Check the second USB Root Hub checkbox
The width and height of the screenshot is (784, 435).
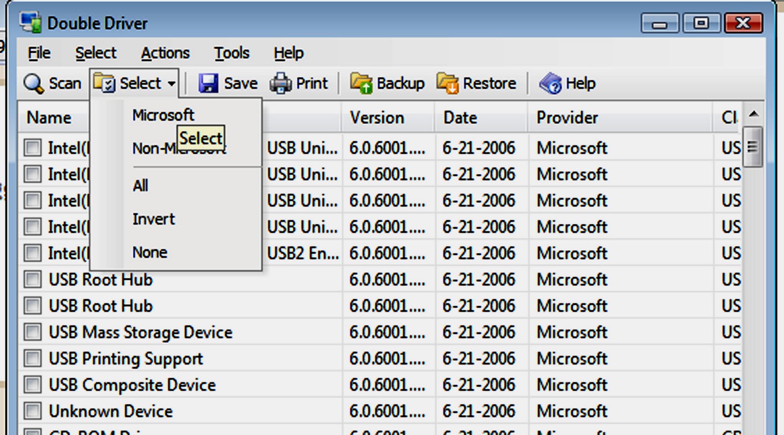tap(33, 306)
